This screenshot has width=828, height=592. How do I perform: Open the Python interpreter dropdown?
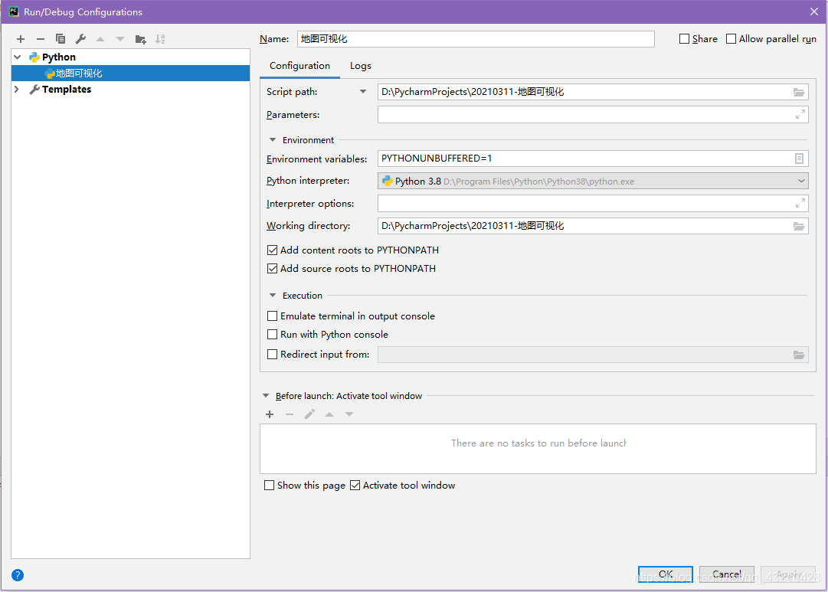800,181
